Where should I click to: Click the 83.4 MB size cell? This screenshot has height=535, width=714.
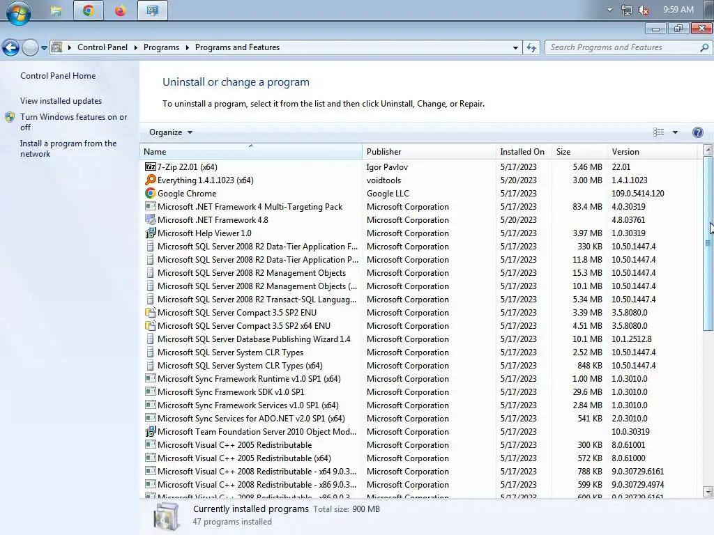[587, 206]
